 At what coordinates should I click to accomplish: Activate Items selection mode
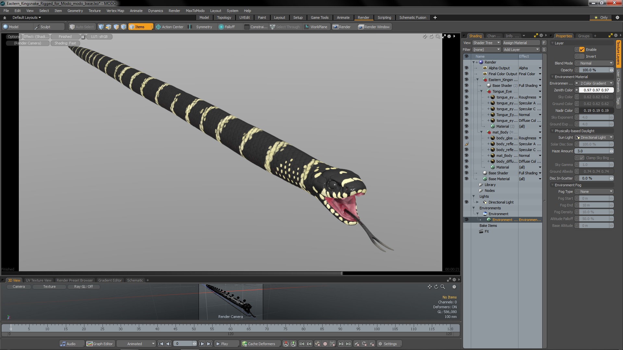click(x=140, y=27)
